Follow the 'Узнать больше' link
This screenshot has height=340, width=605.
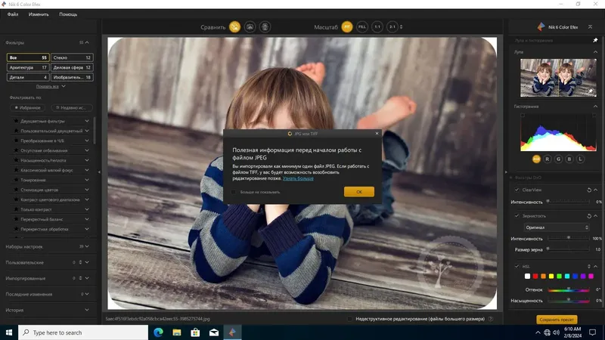298,178
